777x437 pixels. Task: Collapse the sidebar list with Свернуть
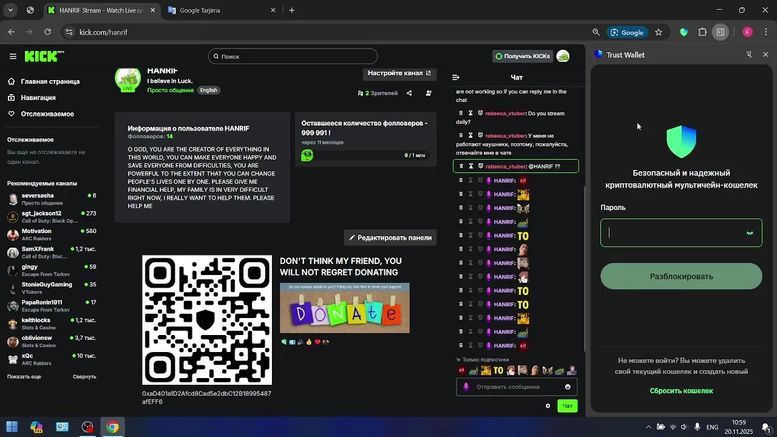tap(84, 377)
